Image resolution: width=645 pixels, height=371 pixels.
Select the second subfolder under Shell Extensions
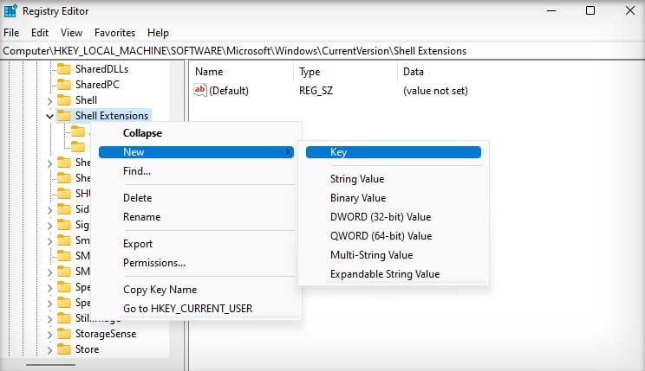coord(78,146)
